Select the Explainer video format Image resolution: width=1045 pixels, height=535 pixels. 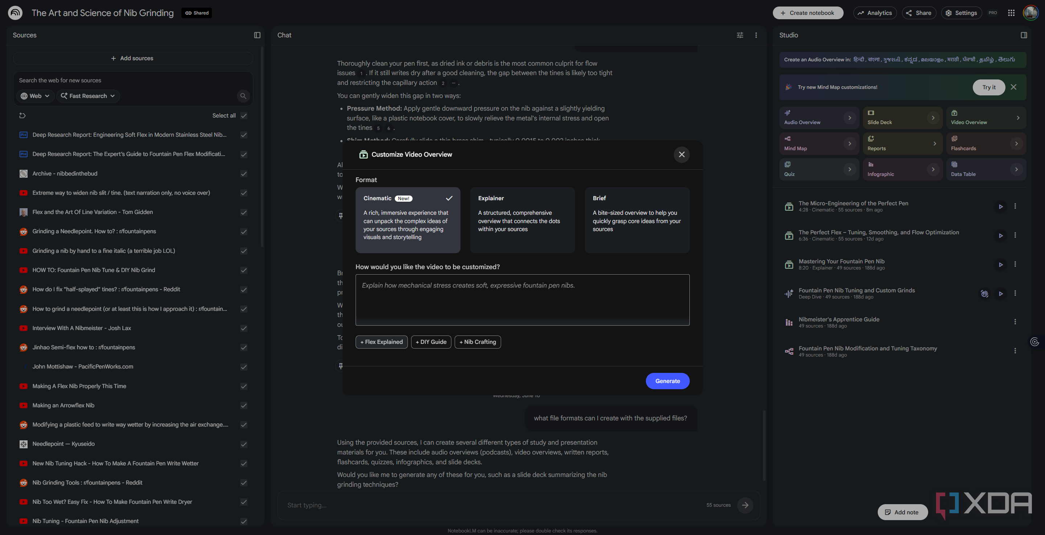pyautogui.click(x=522, y=220)
